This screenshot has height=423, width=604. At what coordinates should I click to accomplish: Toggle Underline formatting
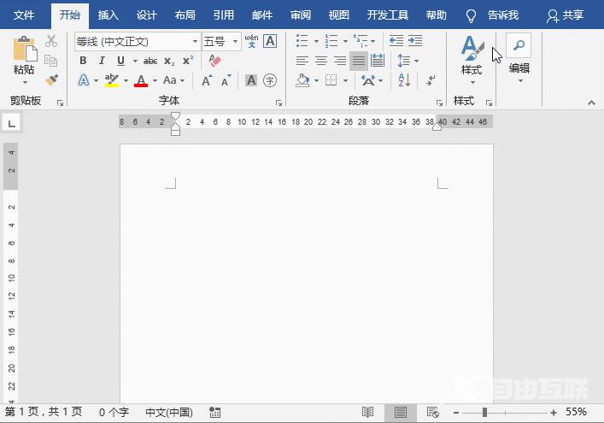(x=120, y=61)
